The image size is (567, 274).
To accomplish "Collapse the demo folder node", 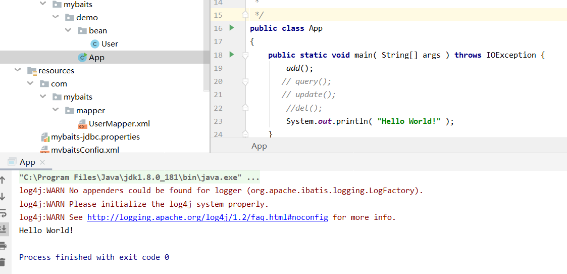I will (56, 17).
